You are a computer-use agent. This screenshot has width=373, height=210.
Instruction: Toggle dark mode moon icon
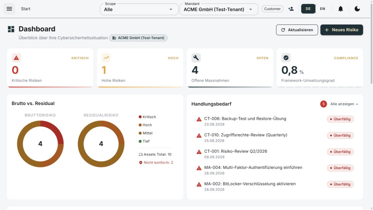(357, 9)
